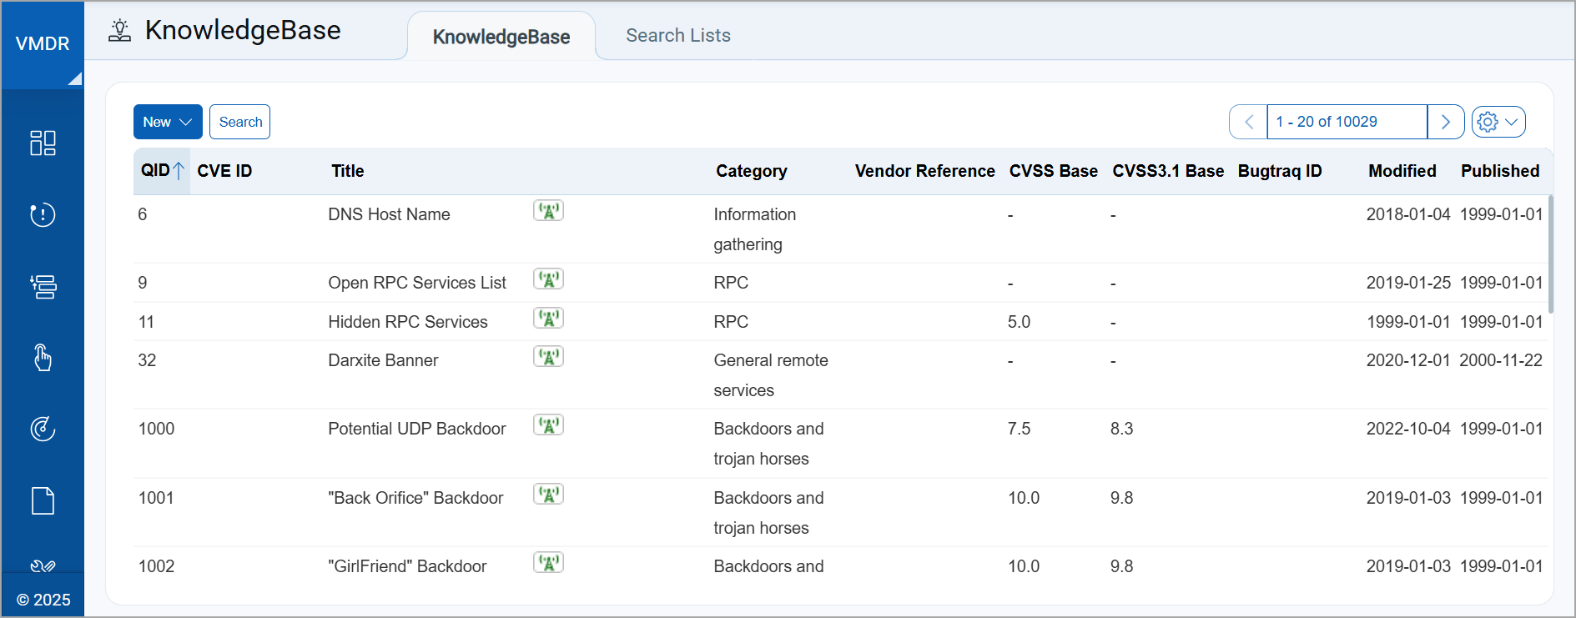Click the Search button

click(240, 122)
